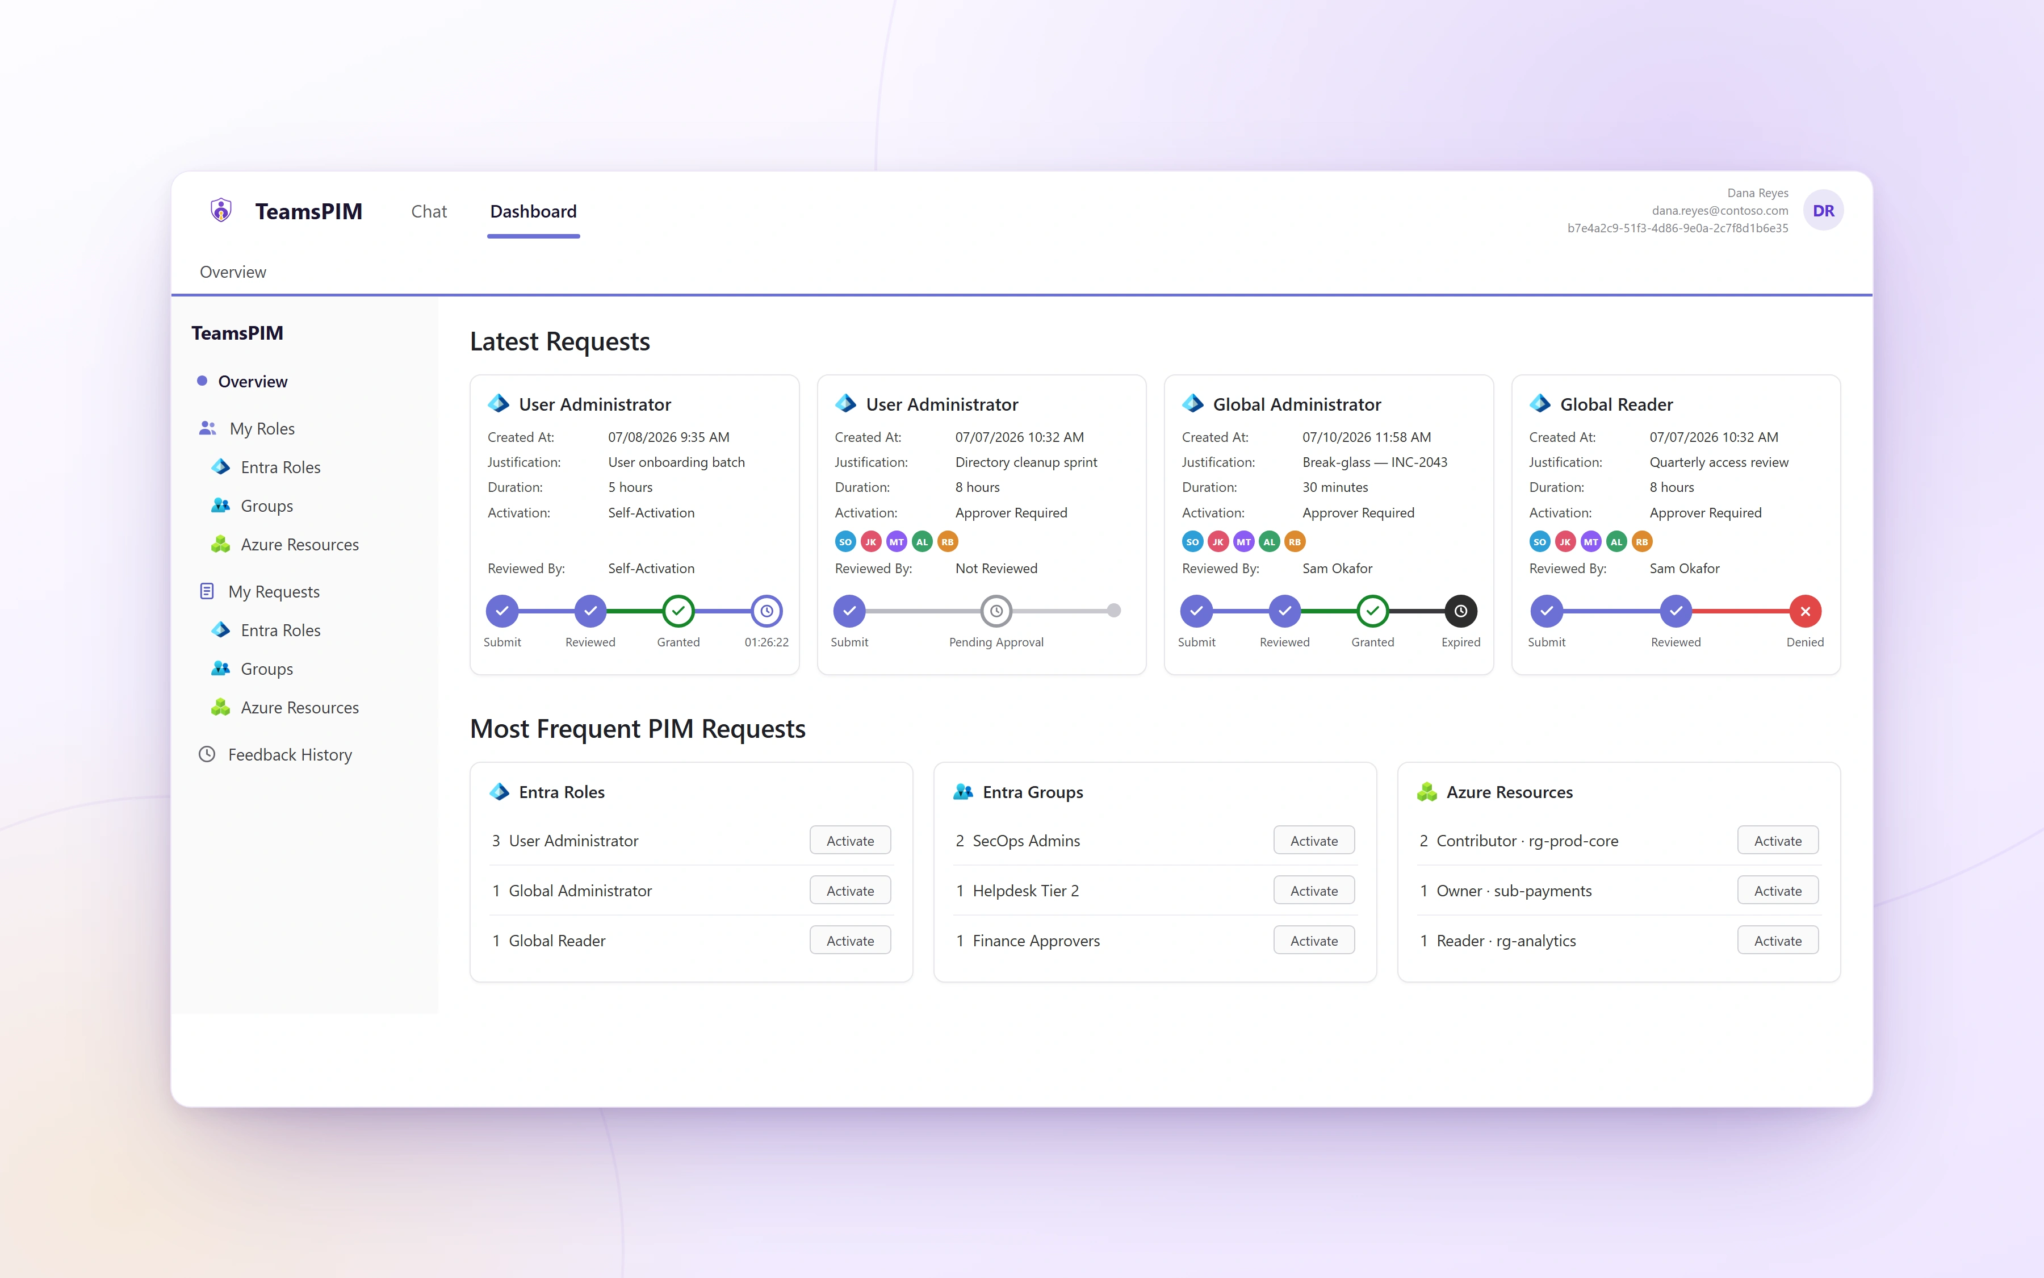The height and width of the screenshot is (1278, 2044).
Task: Activate the Global Reader role
Action: pyautogui.click(x=850, y=940)
